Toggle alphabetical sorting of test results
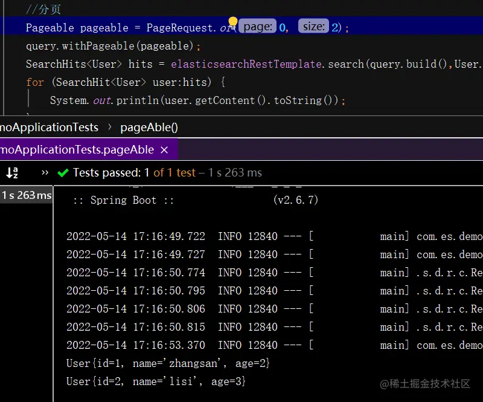 point(12,173)
